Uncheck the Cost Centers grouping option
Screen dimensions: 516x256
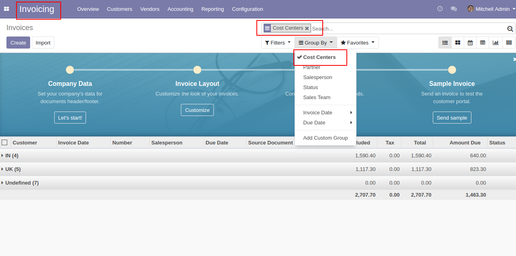coord(320,57)
